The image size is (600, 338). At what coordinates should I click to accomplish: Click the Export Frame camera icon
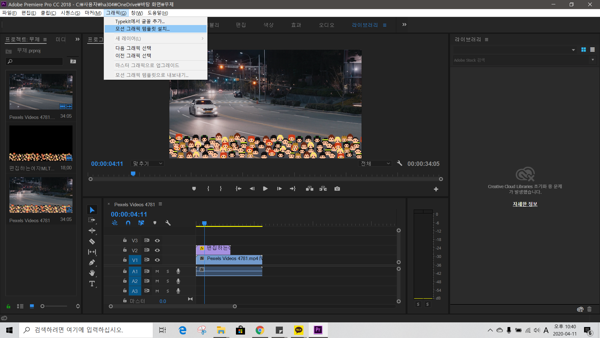(x=337, y=189)
